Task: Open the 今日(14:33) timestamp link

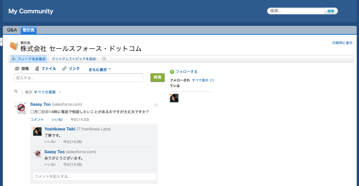Action: click(80, 120)
